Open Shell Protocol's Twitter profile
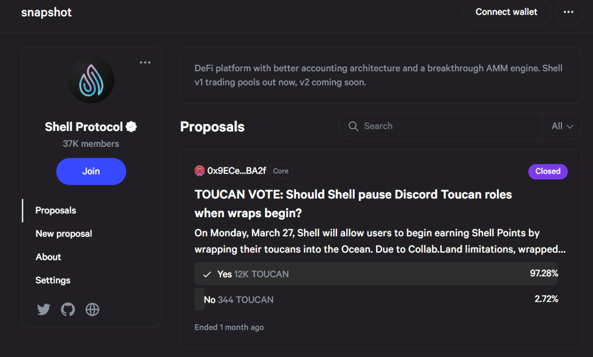 pyautogui.click(x=43, y=309)
